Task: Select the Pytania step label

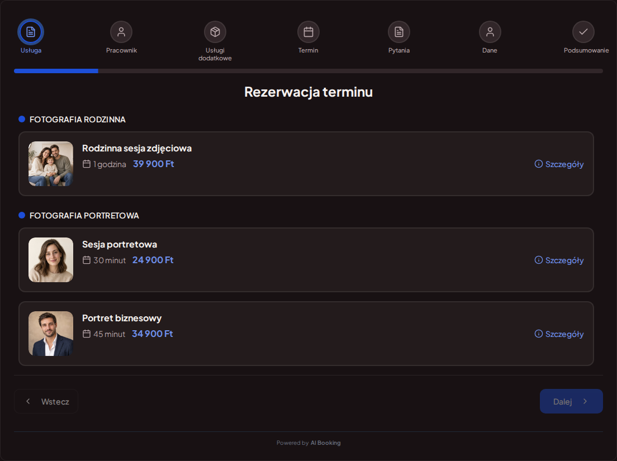Action: click(399, 50)
